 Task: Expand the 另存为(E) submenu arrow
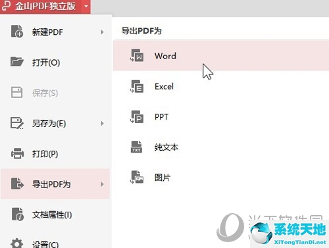click(x=102, y=124)
